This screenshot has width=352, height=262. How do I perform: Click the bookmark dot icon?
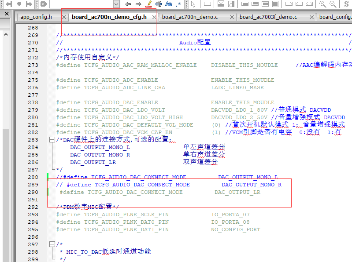click(x=19, y=4)
